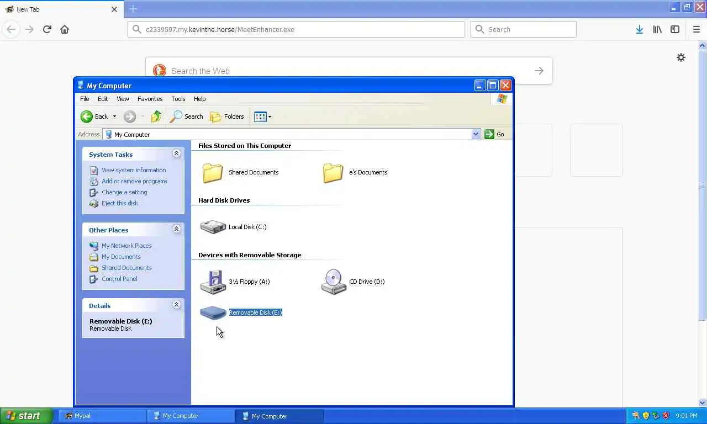
Task: Click Add or remove programs
Action: (134, 181)
